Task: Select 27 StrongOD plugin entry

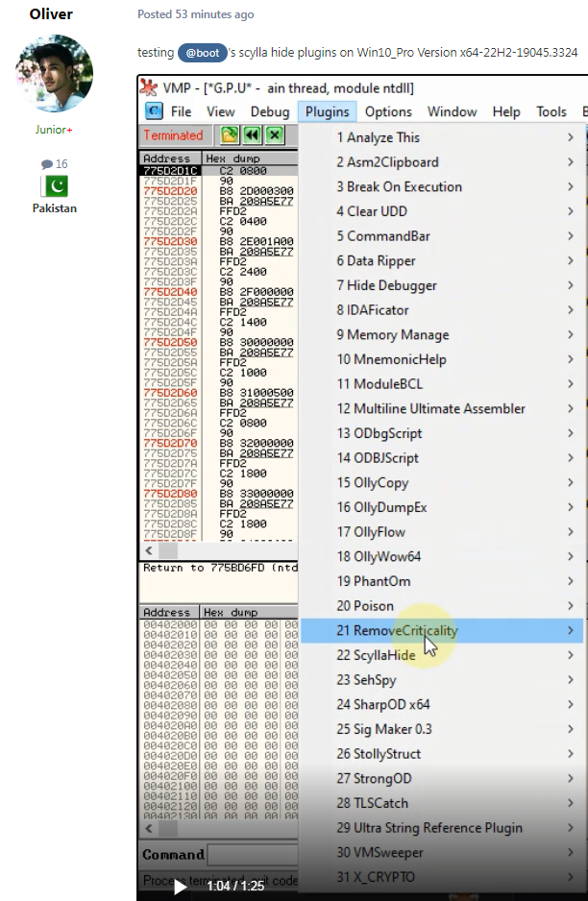Action: pyautogui.click(x=442, y=779)
